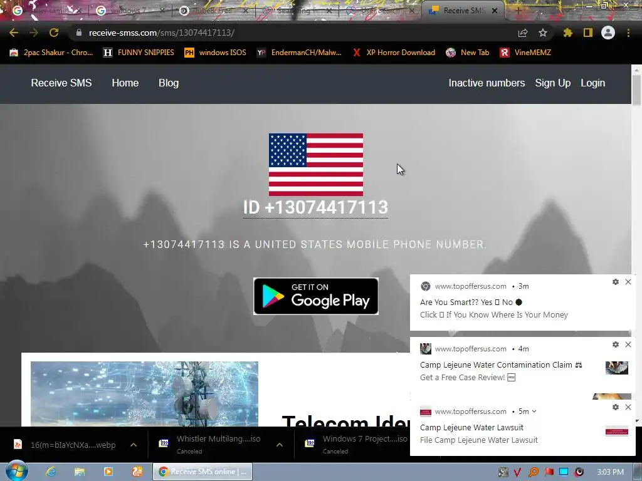Go back using the browser back arrow
Screen dimensions: 642x481
coord(14,33)
